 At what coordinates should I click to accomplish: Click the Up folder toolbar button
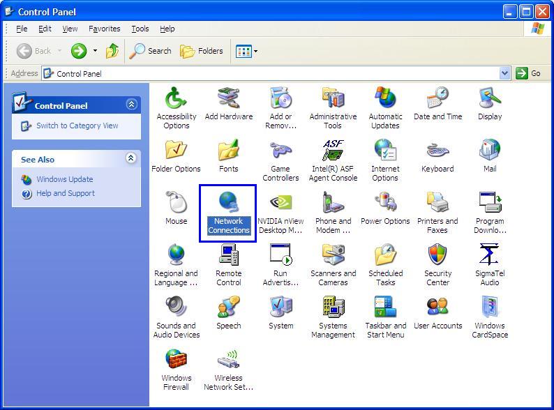pos(112,51)
